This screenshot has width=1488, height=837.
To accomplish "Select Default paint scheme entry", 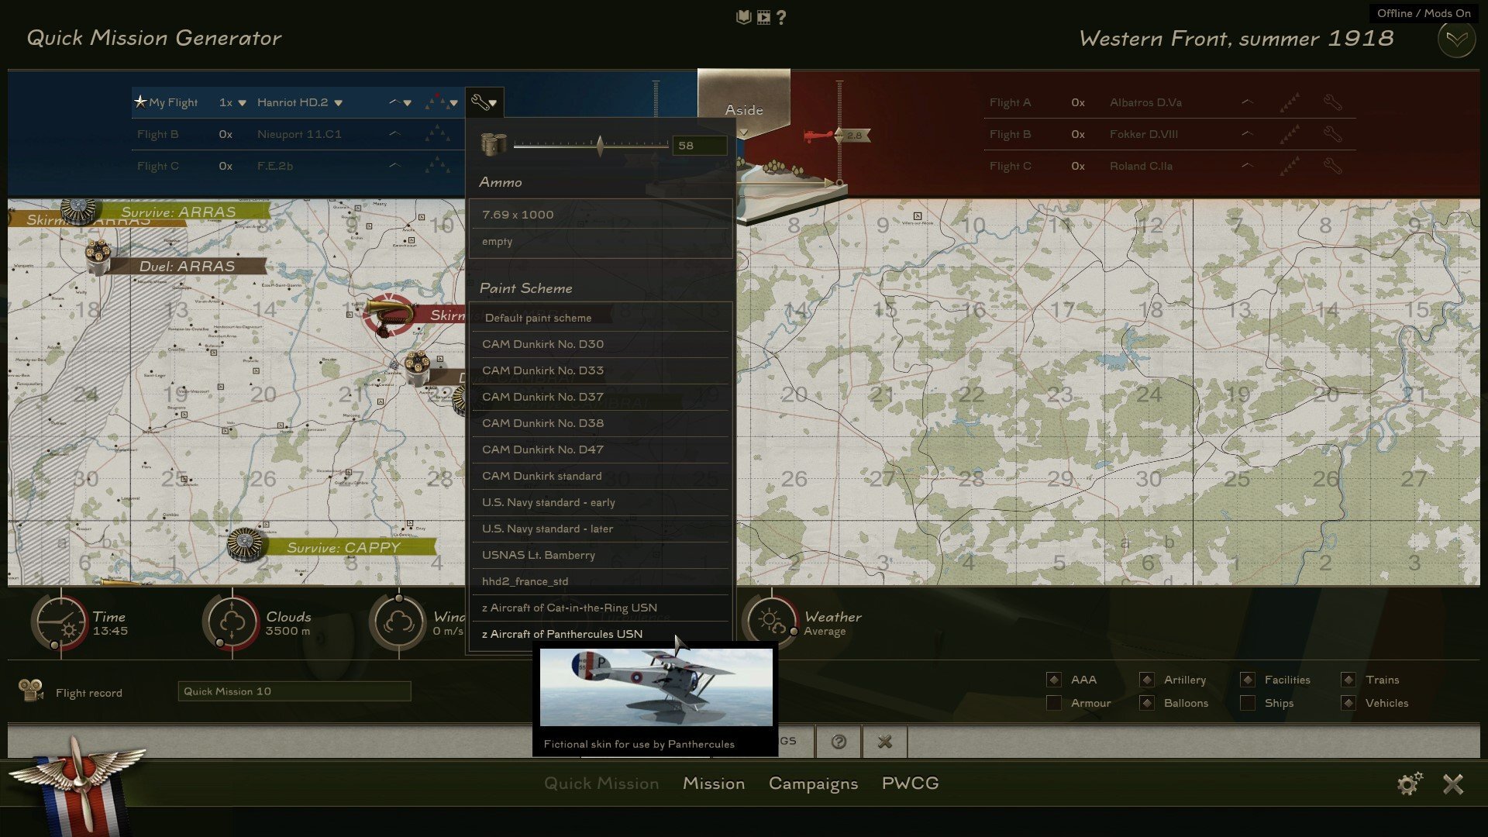I will pyautogui.click(x=601, y=318).
